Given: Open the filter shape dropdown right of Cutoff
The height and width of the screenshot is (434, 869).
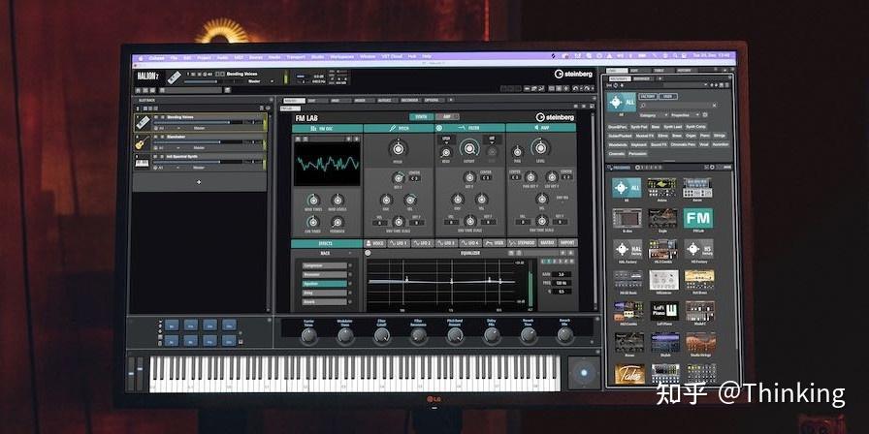Looking at the screenshot, I should pos(491,139).
